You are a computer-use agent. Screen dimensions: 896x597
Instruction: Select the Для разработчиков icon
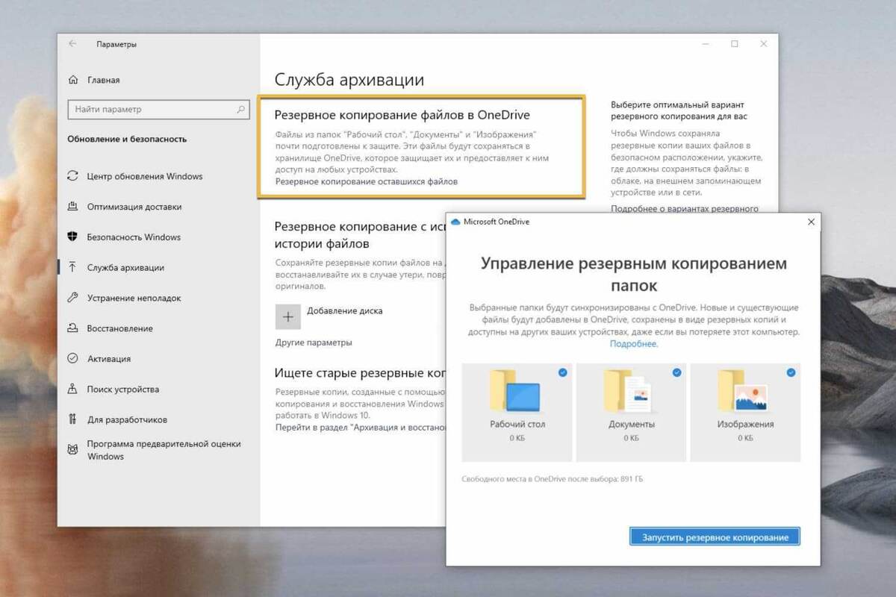click(72, 419)
